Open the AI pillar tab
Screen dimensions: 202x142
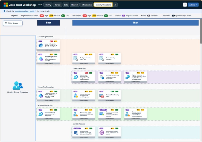tap(115, 5)
